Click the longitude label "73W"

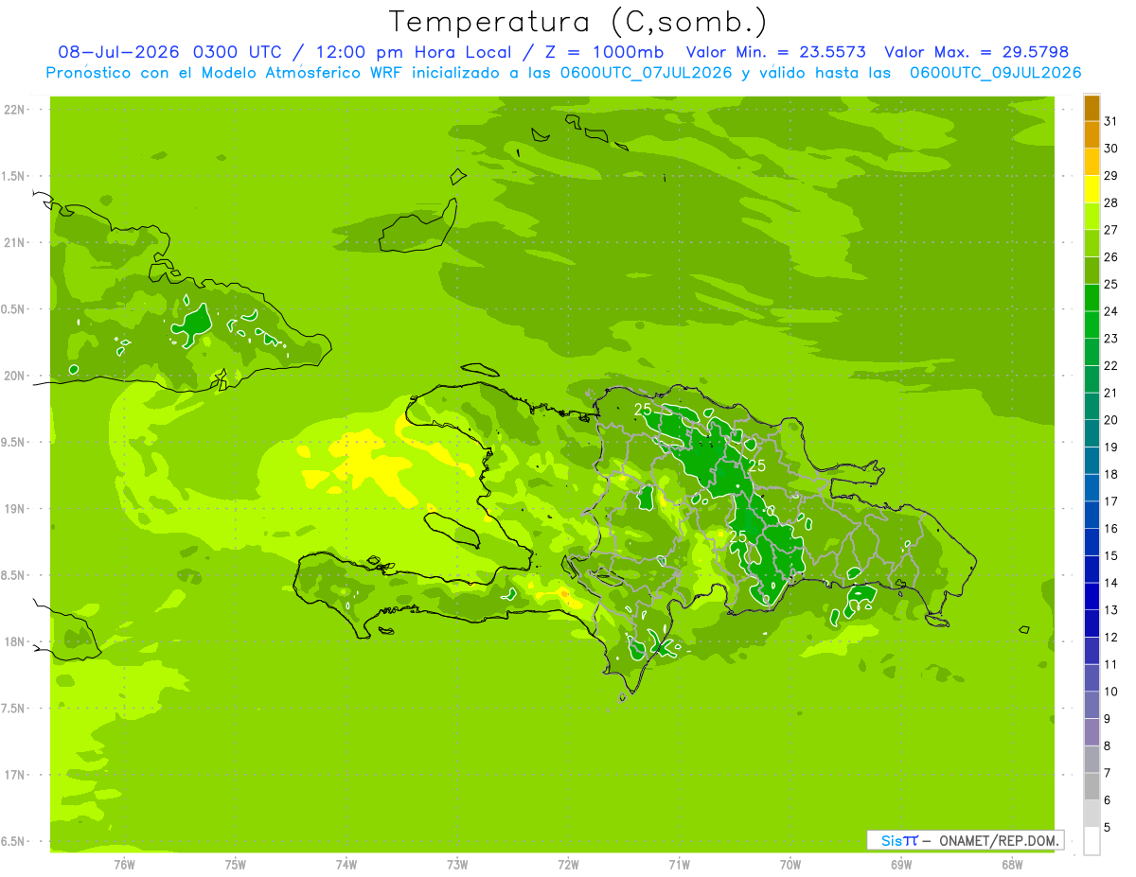[x=457, y=865]
